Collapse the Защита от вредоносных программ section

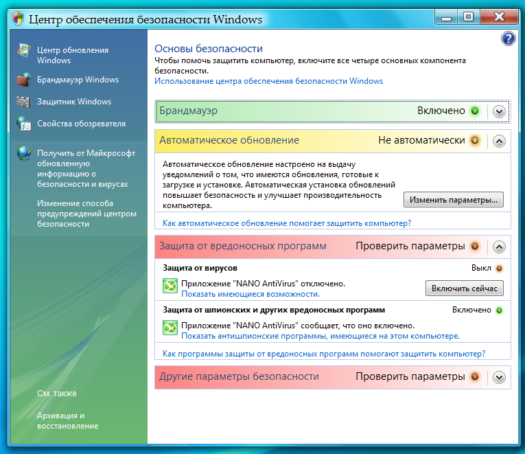[499, 247]
